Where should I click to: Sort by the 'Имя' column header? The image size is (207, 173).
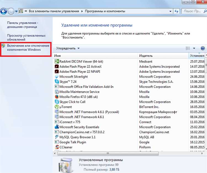coord(95,56)
